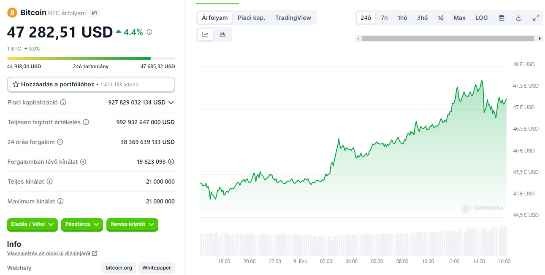Toggle LOG scale on chart
545x275 pixels.
coord(481,18)
